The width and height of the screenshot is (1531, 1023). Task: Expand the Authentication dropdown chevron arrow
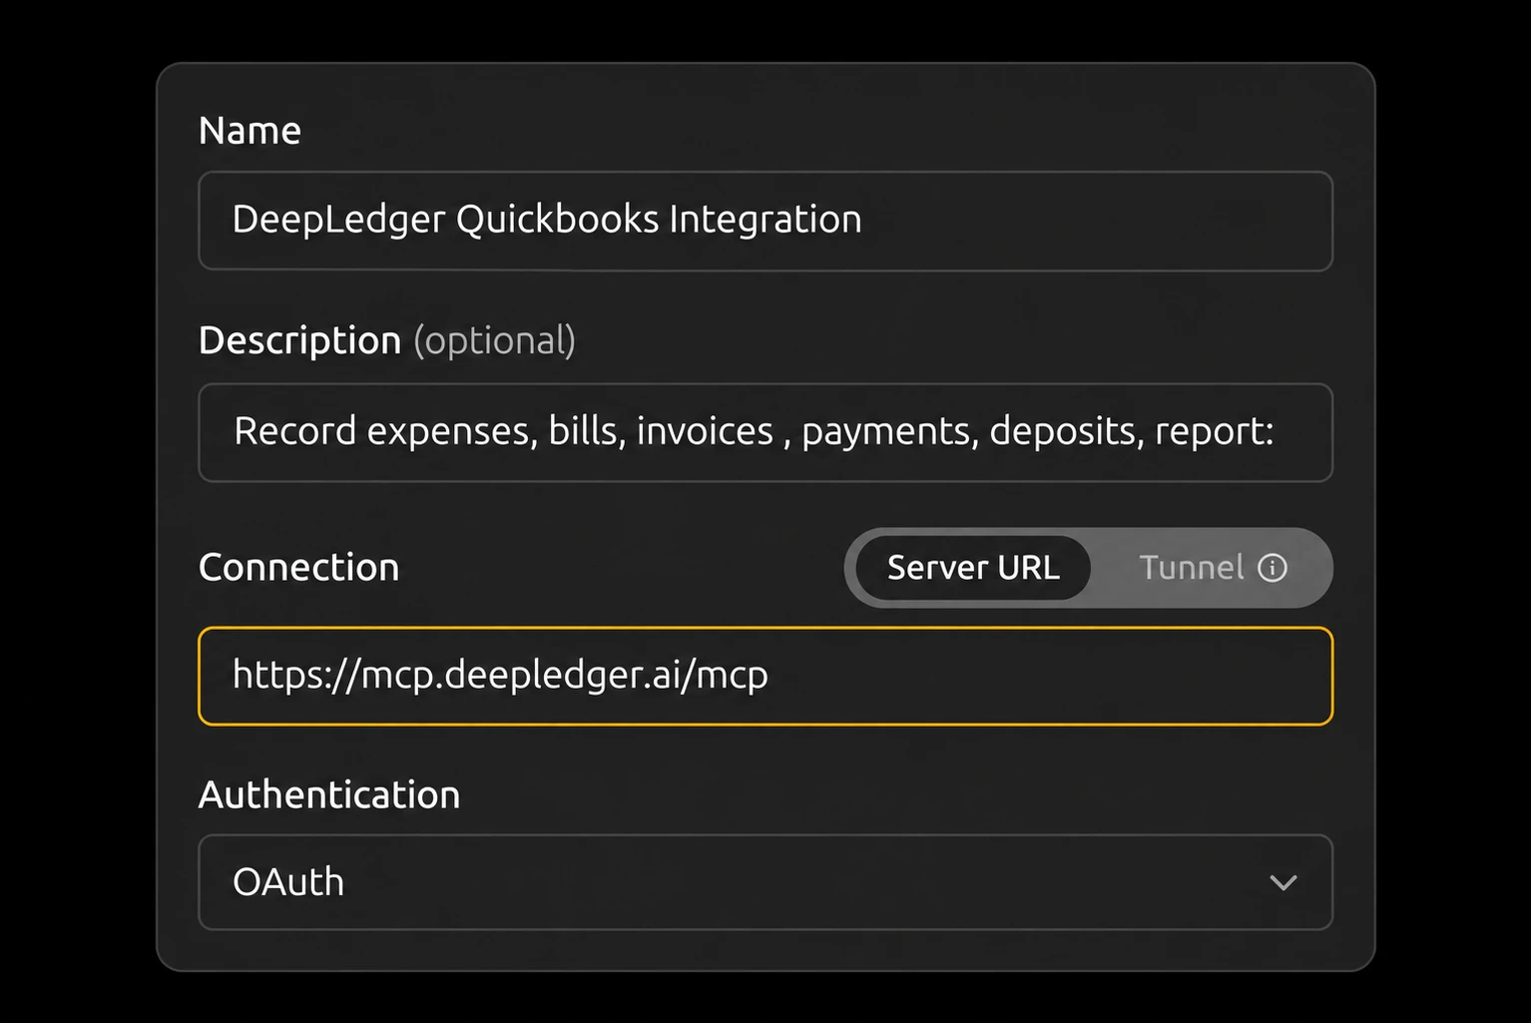(1283, 882)
